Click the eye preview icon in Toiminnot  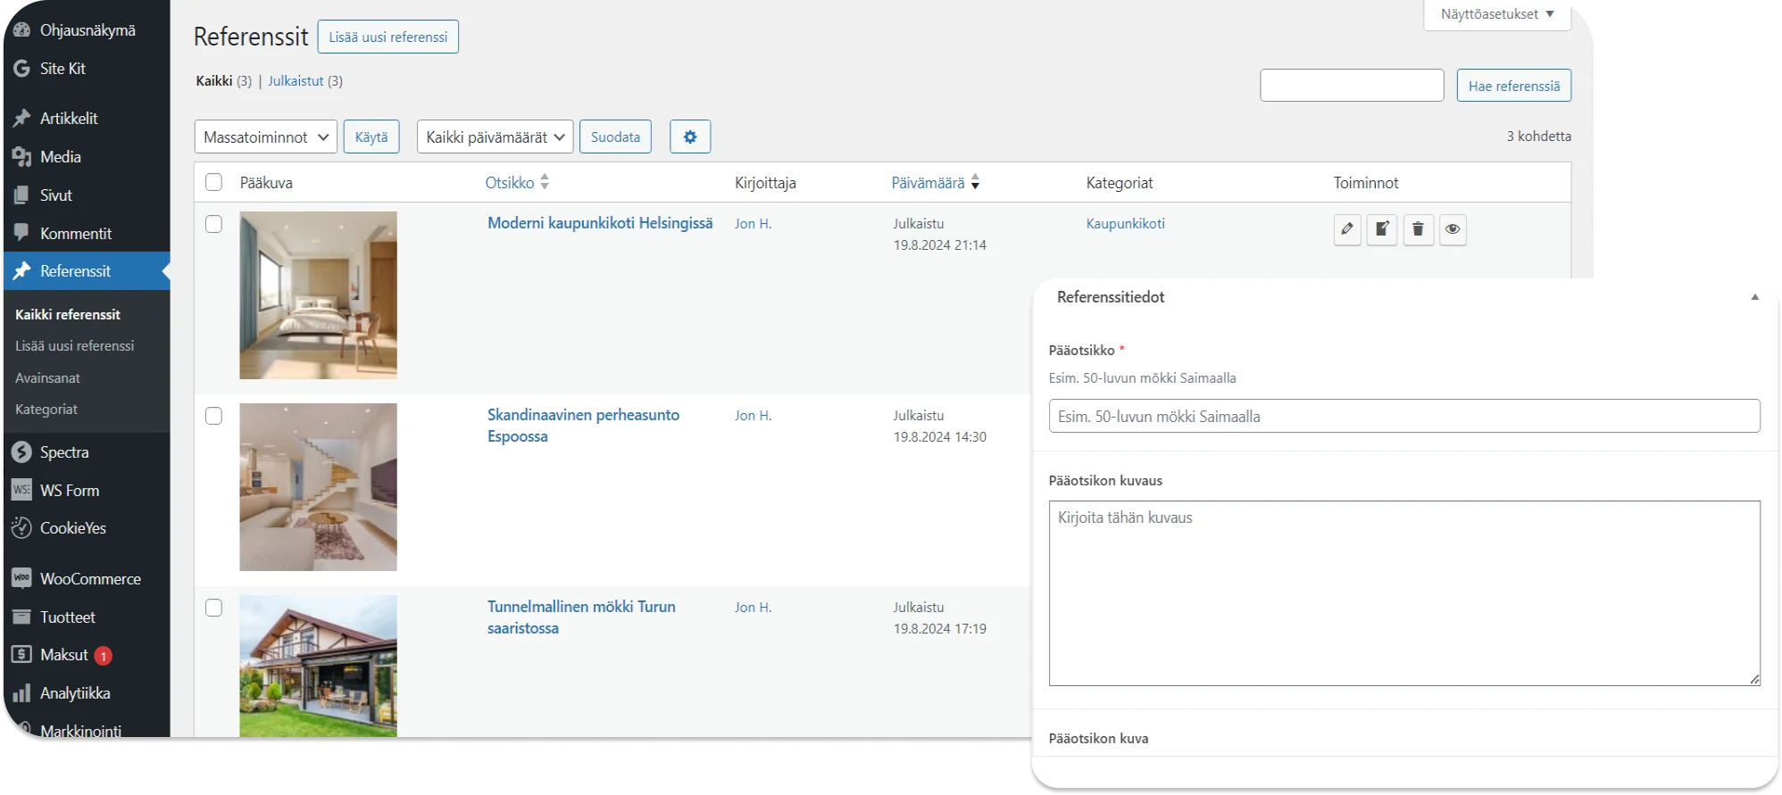1453,229
